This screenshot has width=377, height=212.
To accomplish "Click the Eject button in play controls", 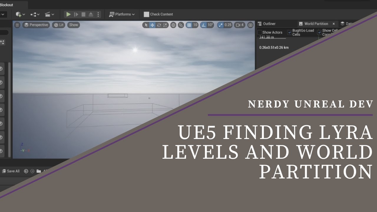I will click(x=91, y=14).
